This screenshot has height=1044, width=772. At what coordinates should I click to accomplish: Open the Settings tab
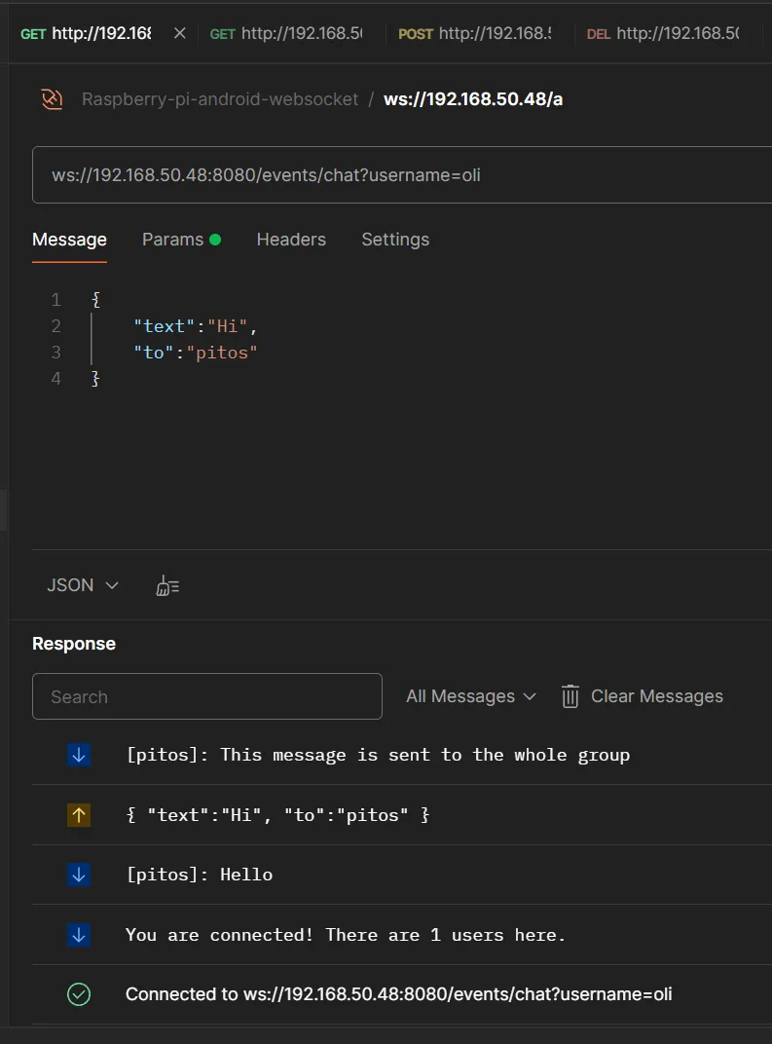click(395, 240)
